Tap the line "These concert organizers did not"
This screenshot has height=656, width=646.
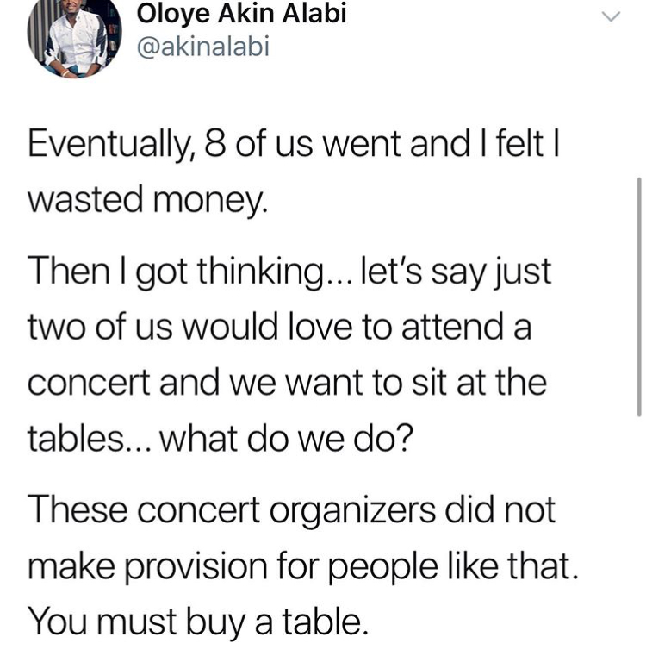[293, 510]
